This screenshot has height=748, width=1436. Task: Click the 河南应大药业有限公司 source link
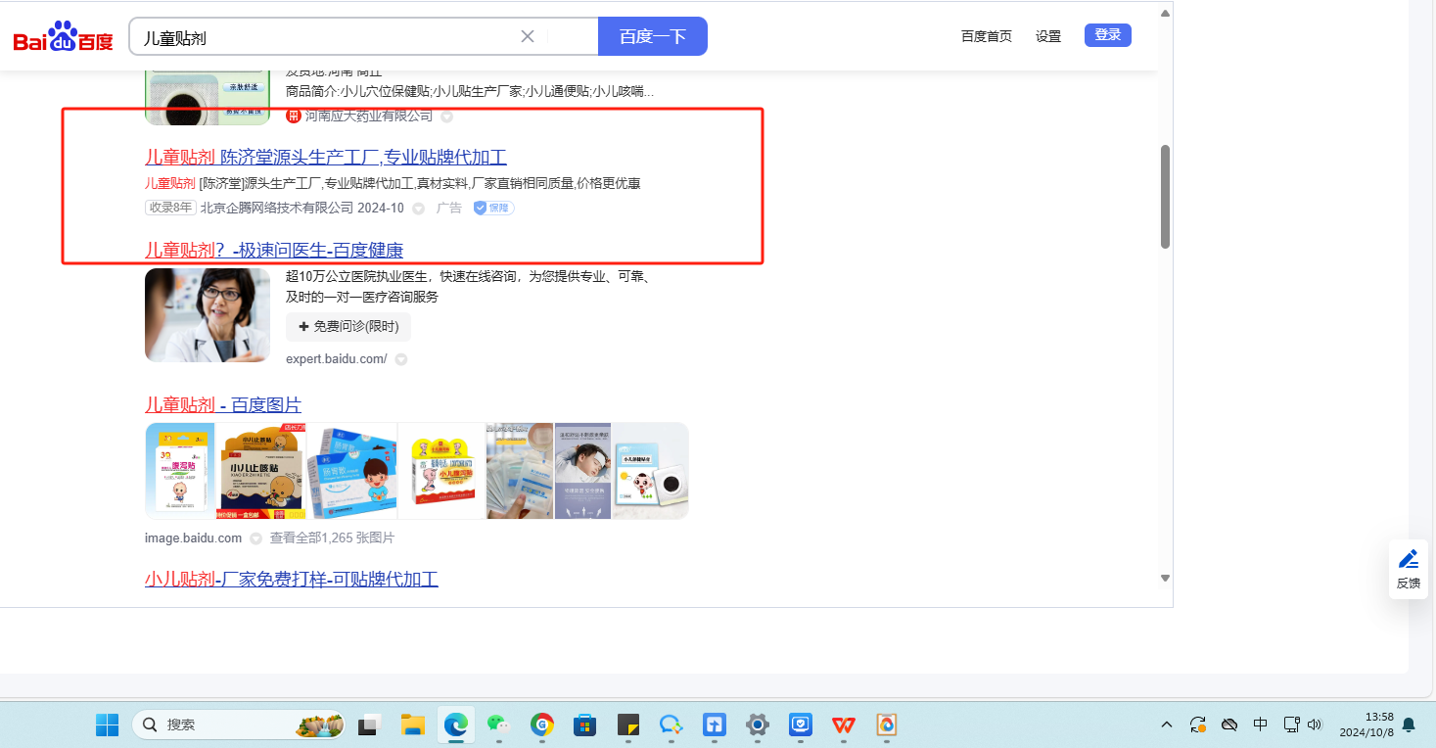[369, 117]
